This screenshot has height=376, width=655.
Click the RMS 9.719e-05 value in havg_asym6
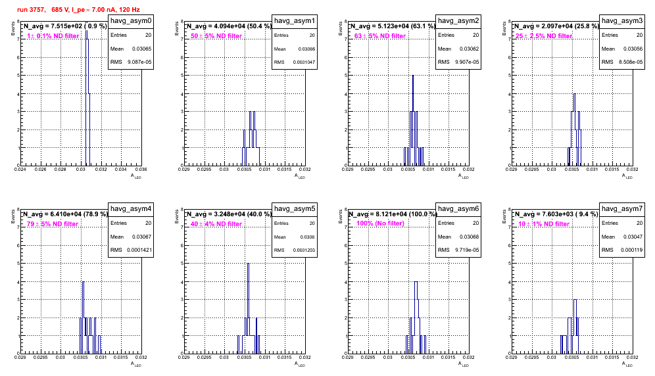click(x=467, y=250)
